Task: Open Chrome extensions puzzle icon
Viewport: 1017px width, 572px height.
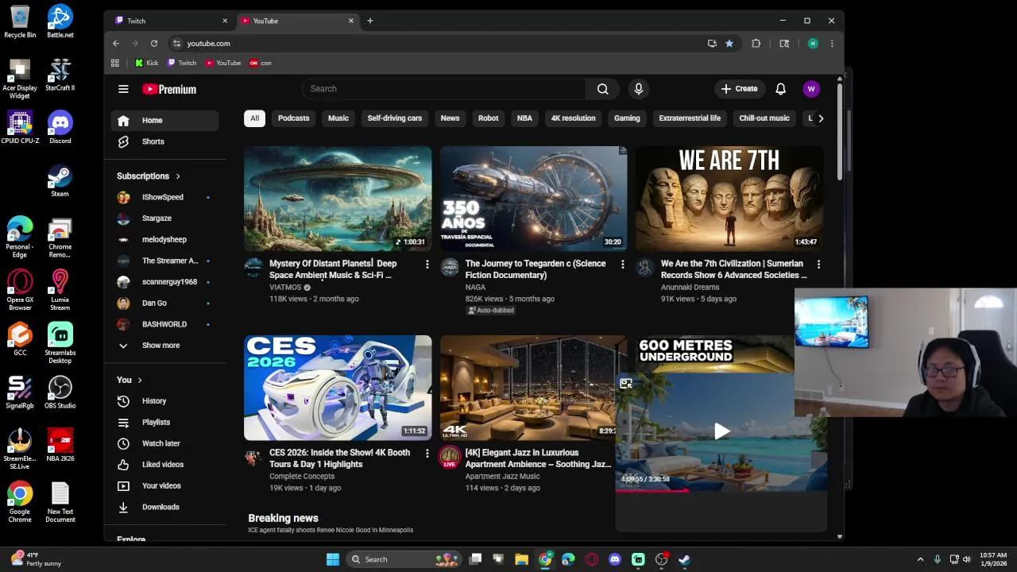Action: point(756,44)
